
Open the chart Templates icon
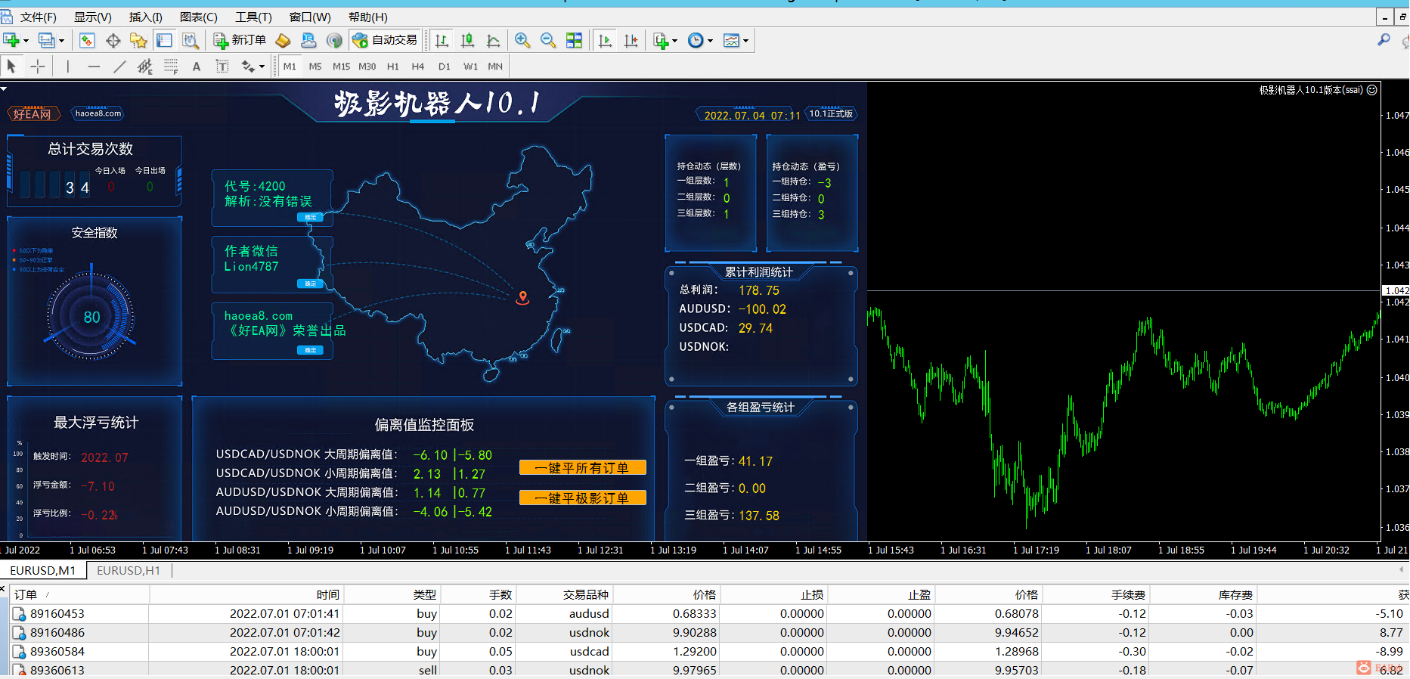click(x=731, y=41)
